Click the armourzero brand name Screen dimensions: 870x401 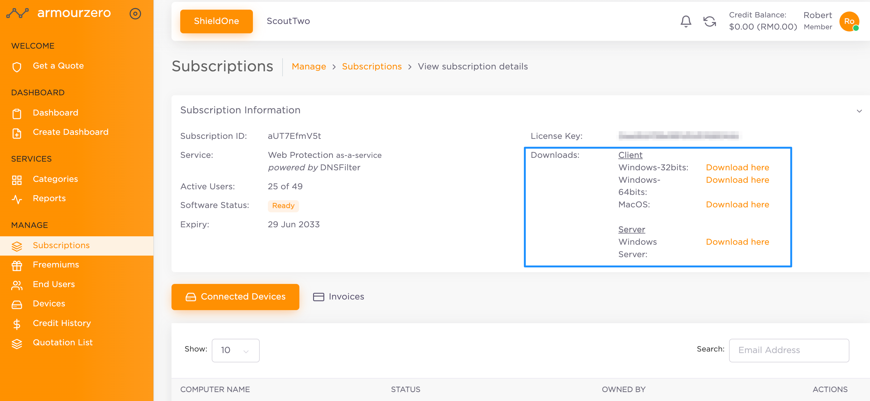tap(74, 13)
